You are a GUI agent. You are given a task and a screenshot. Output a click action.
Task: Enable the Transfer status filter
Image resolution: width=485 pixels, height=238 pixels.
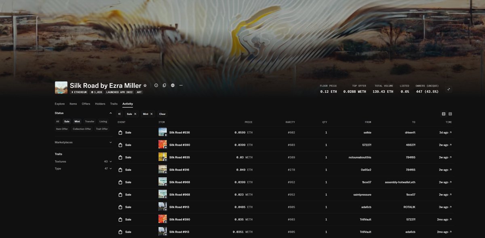90,121
